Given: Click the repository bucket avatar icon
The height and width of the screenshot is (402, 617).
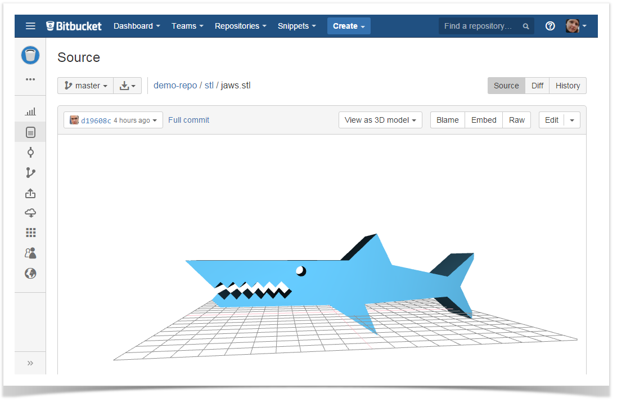Looking at the screenshot, I should 30,55.
